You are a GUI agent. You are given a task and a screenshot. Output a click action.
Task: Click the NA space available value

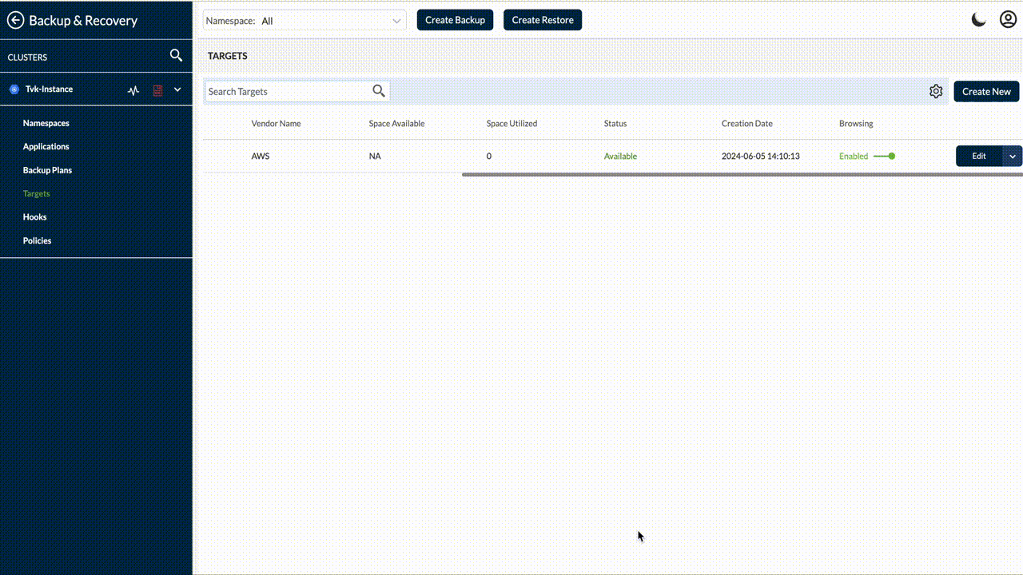375,156
